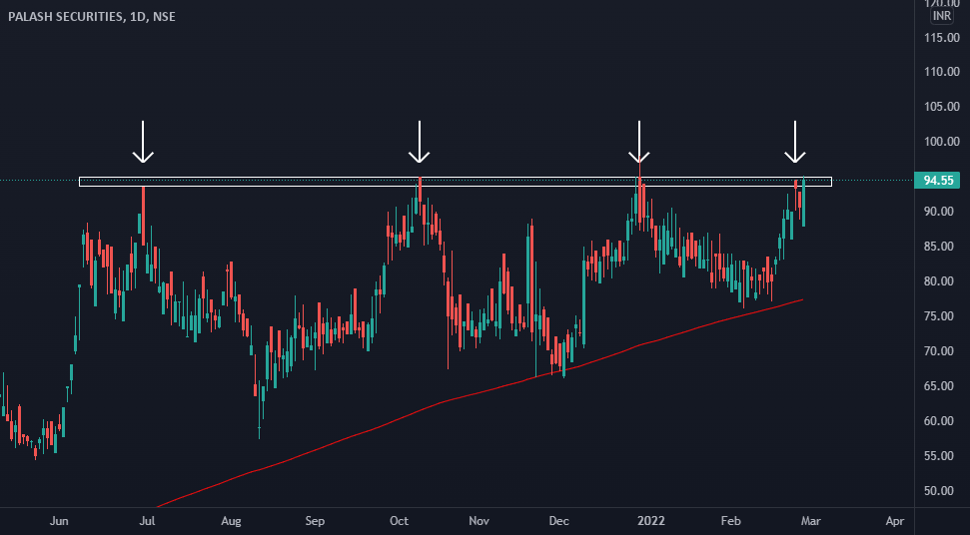Image resolution: width=970 pixels, height=535 pixels.
Task: Click the Dec label on time axis
Action: click(558, 521)
